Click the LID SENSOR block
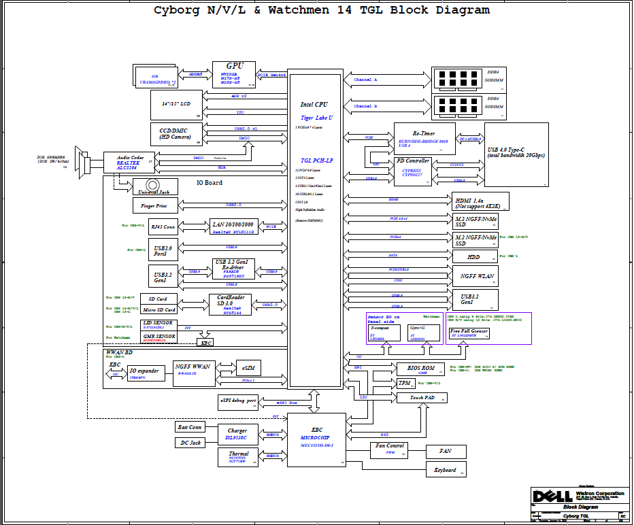The image size is (634, 525). pos(158,324)
